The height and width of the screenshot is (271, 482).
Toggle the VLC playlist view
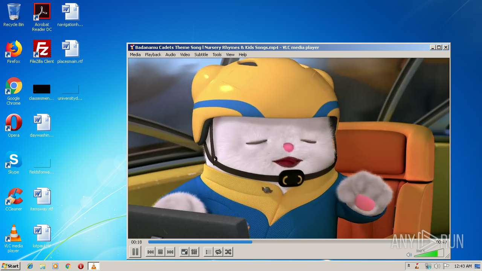click(208, 252)
